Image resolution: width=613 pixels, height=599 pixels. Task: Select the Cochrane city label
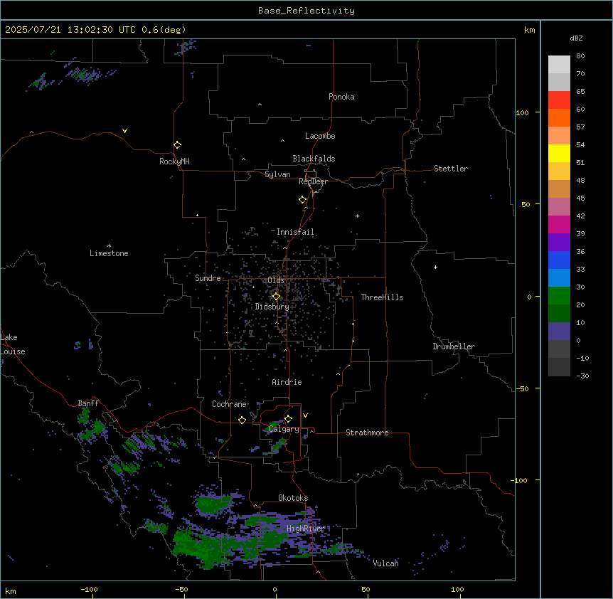click(229, 404)
